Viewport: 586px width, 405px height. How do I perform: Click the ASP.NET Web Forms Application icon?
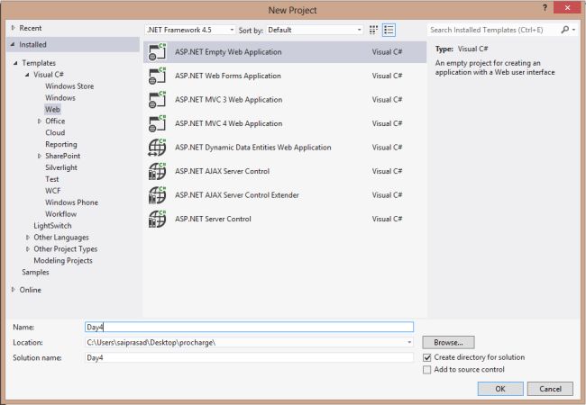[157, 76]
